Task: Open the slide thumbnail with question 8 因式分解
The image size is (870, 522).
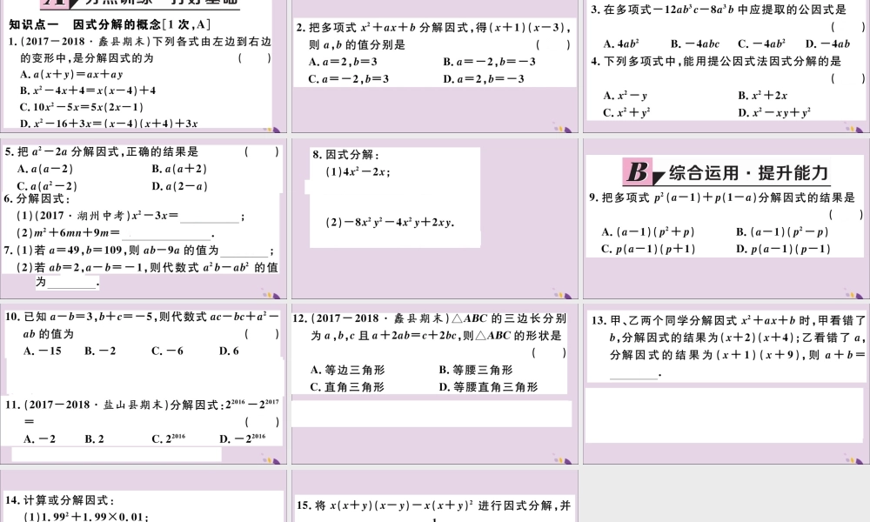Action: [x=435, y=218]
